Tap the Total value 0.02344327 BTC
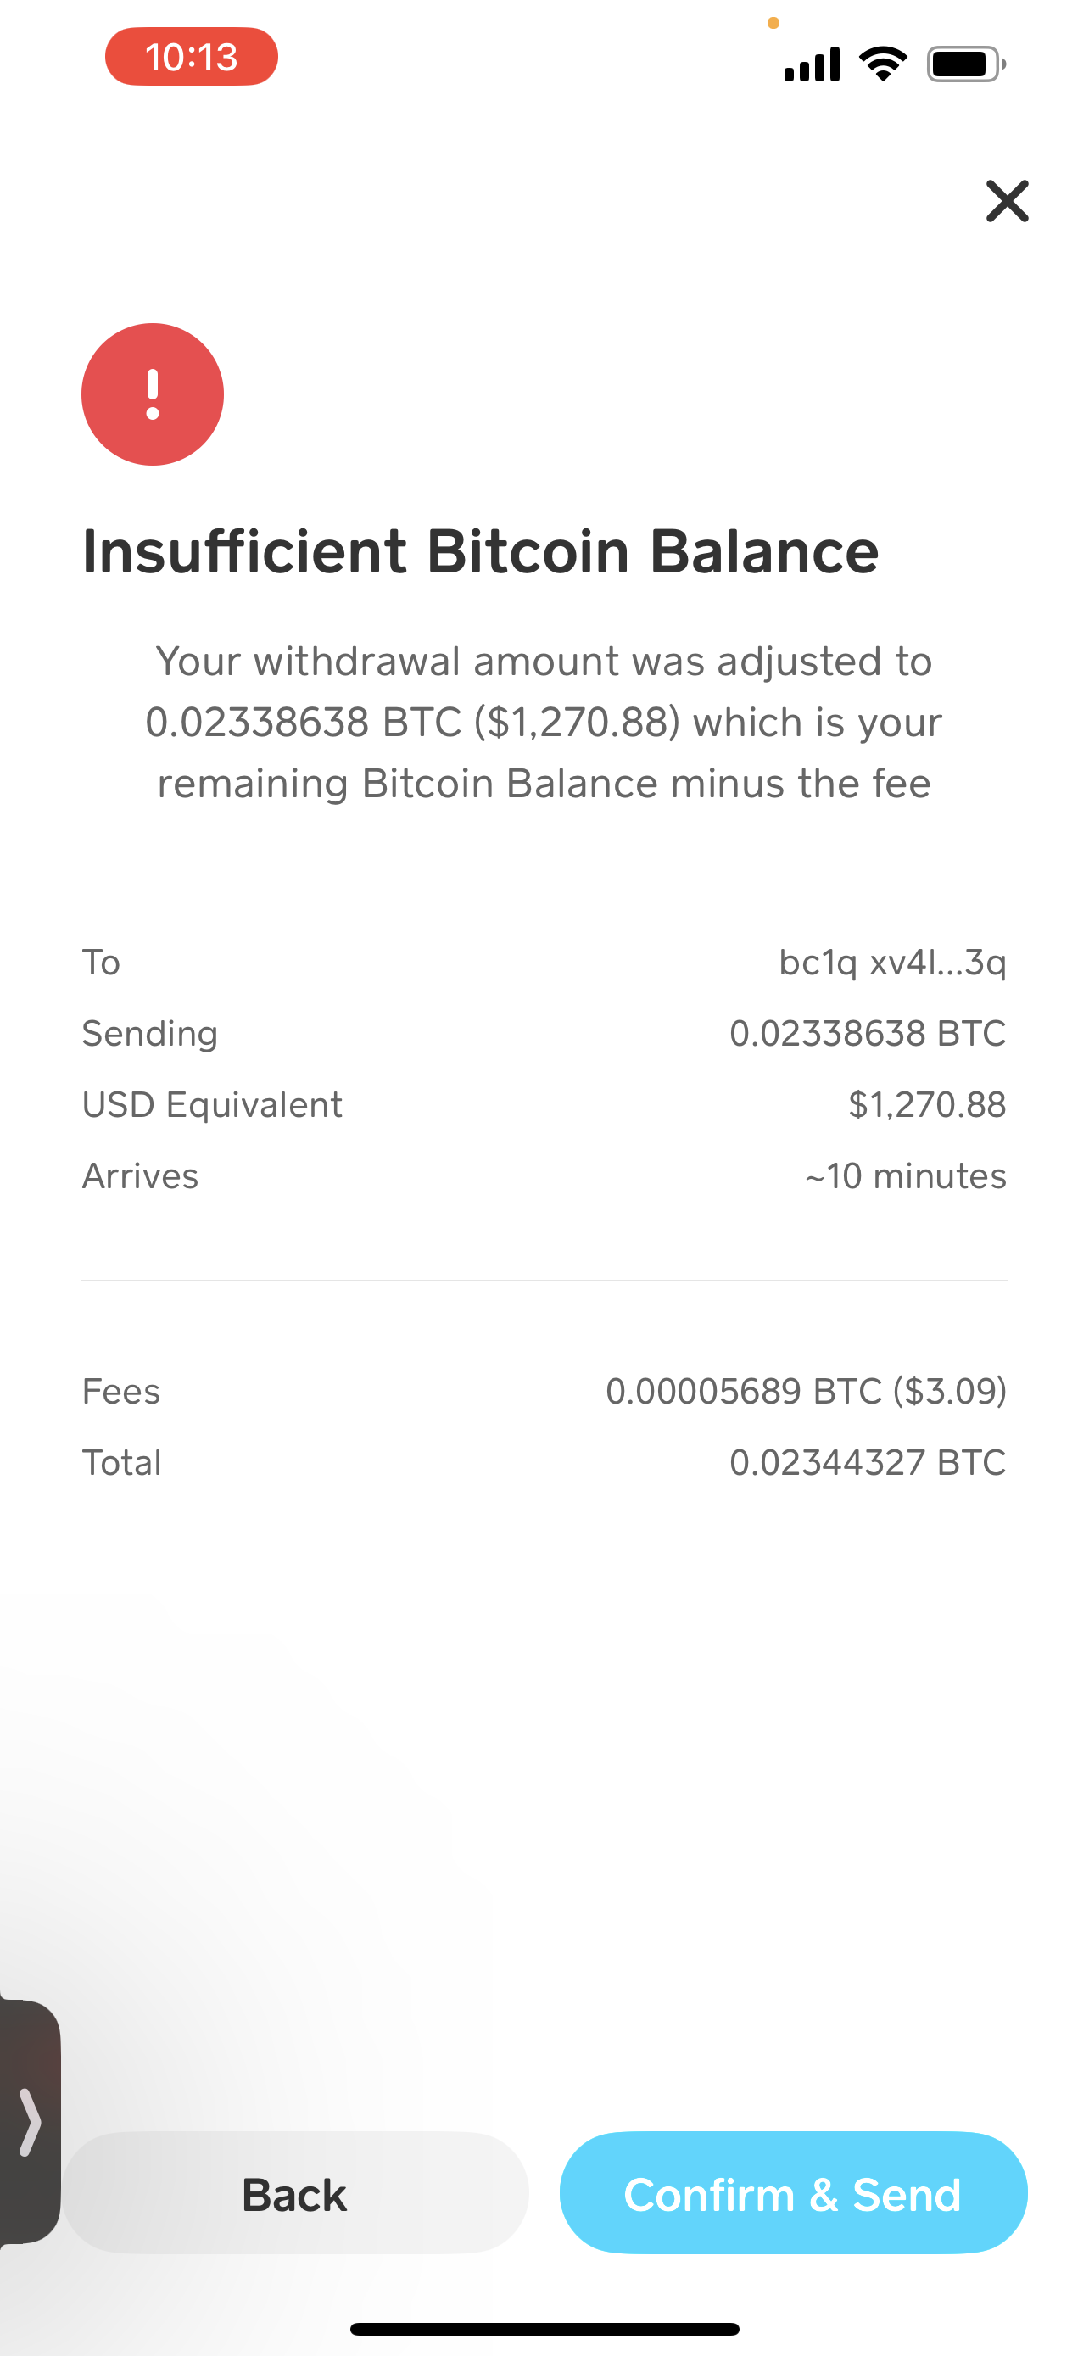Viewport: 1089px width, 2356px height. pyautogui.click(x=867, y=1462)
